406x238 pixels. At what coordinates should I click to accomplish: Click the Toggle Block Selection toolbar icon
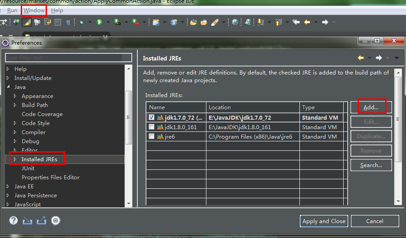[58, 23]
